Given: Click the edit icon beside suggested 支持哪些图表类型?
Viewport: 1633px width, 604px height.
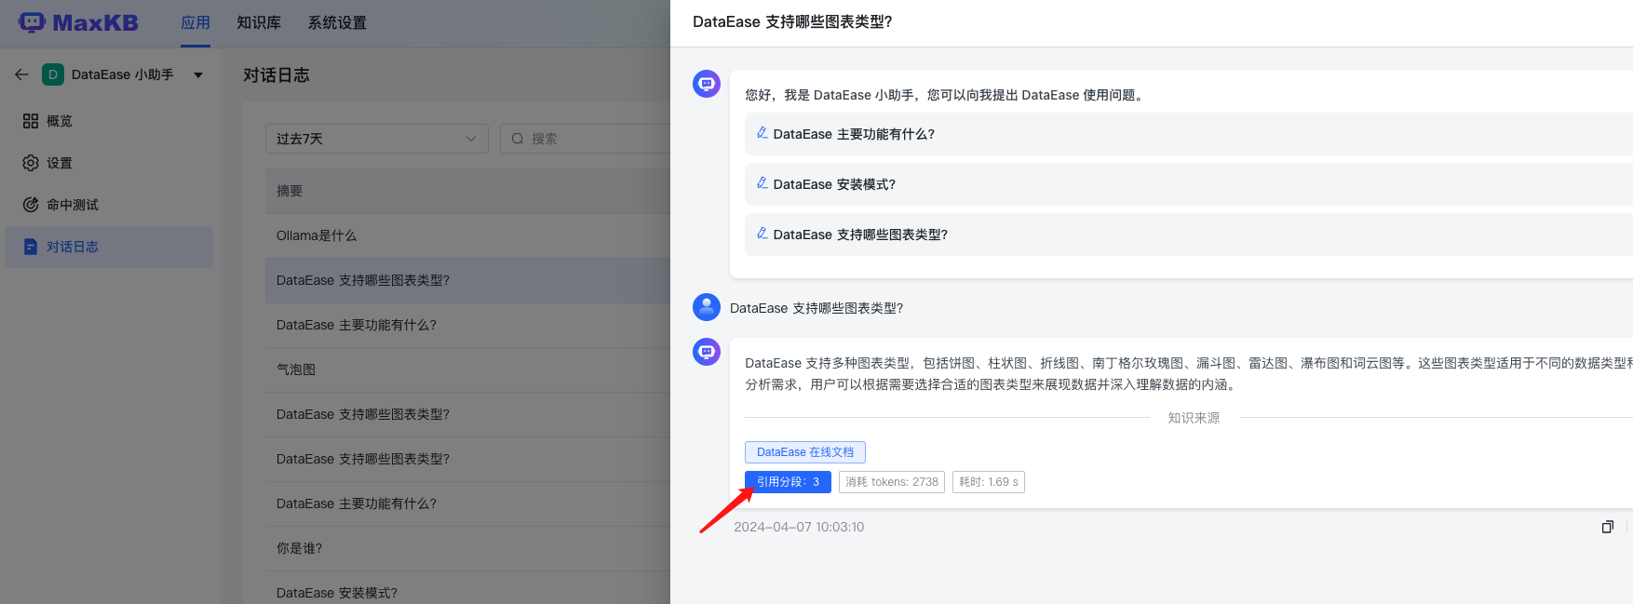Looking at the screenshot, I should pos(762,234).
